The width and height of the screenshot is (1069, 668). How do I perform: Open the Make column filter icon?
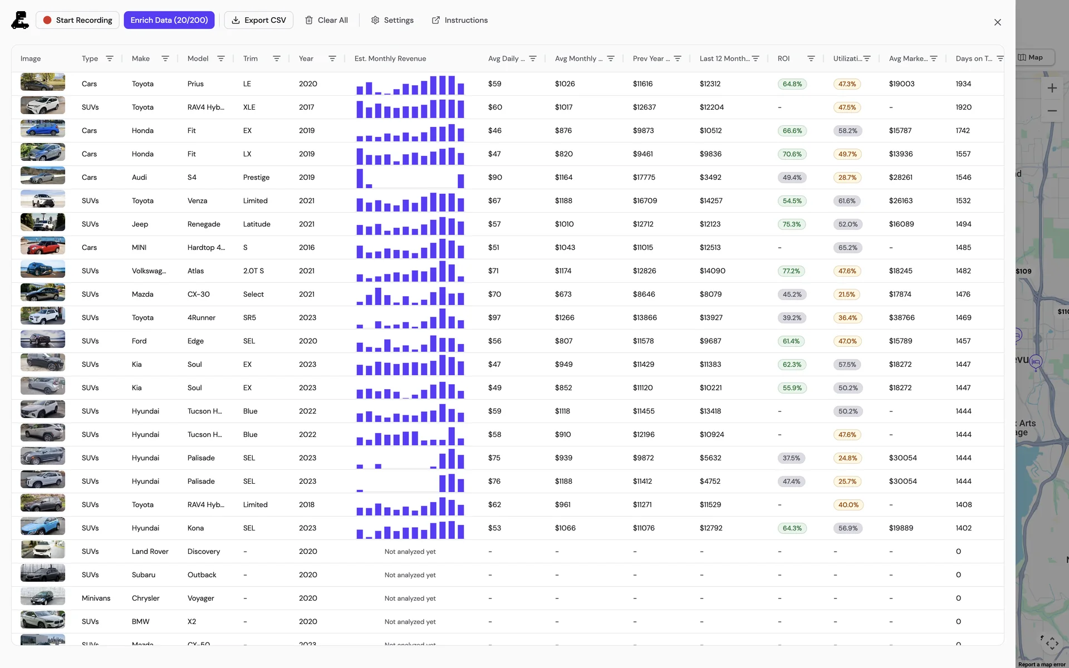point(165,58)
